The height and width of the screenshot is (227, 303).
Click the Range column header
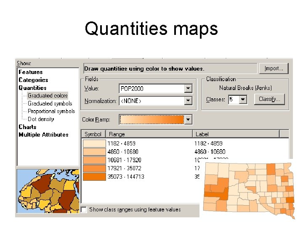click(x=149, y=134)
